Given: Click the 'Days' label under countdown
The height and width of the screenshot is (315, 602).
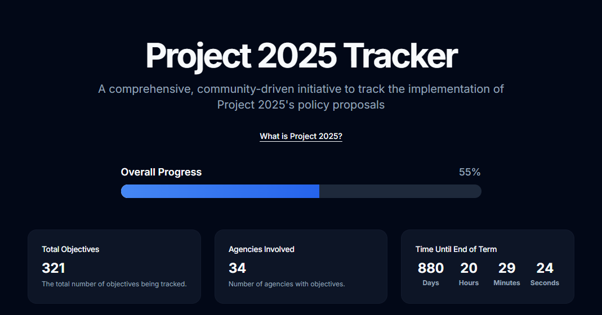Looking at the screenshot, I should 431,283.
